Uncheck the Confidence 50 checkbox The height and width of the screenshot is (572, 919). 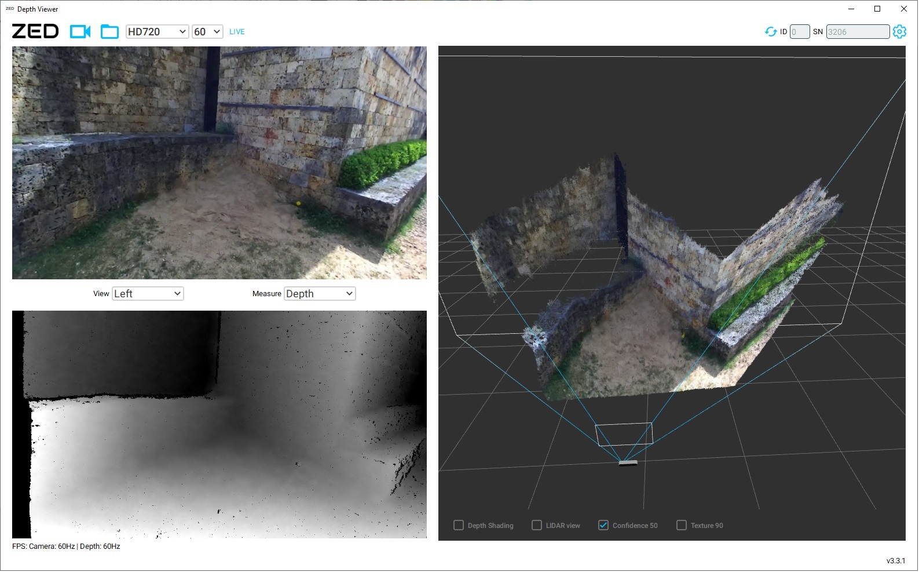click(x=603, y=525)
